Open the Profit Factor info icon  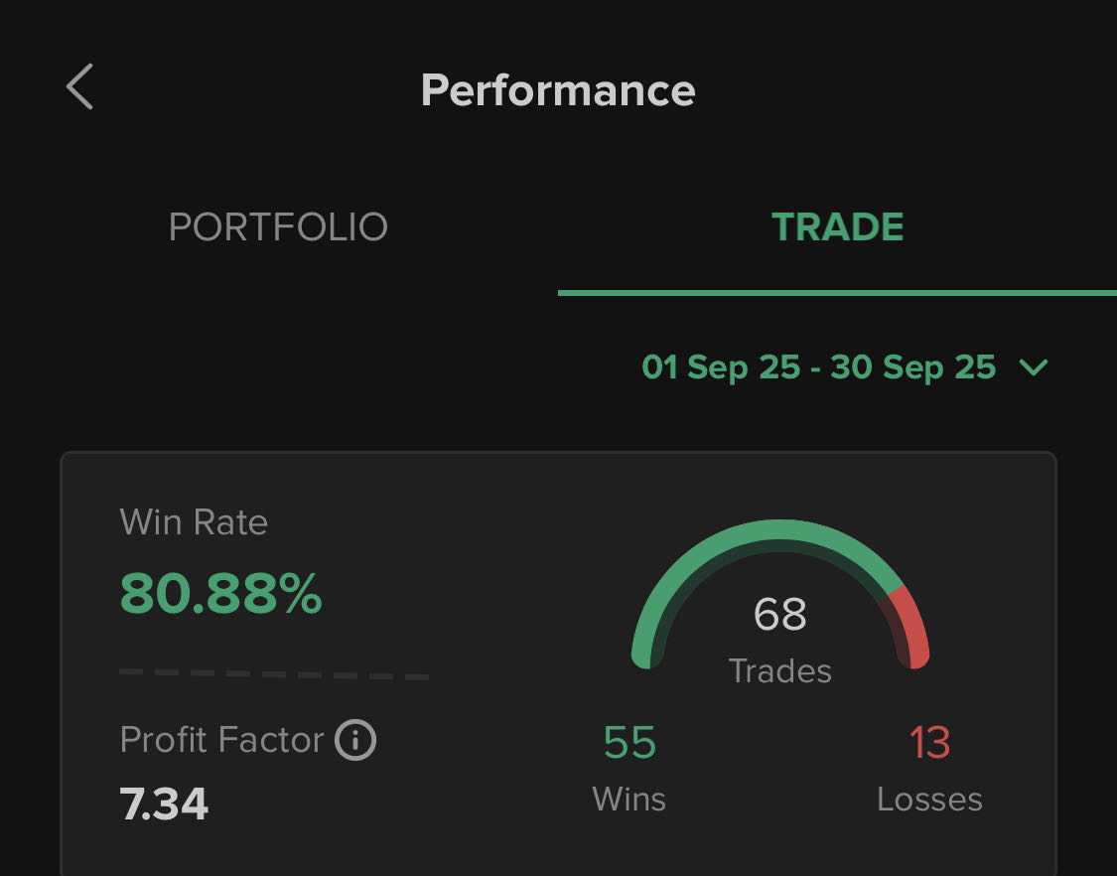[x=355, y=740]
